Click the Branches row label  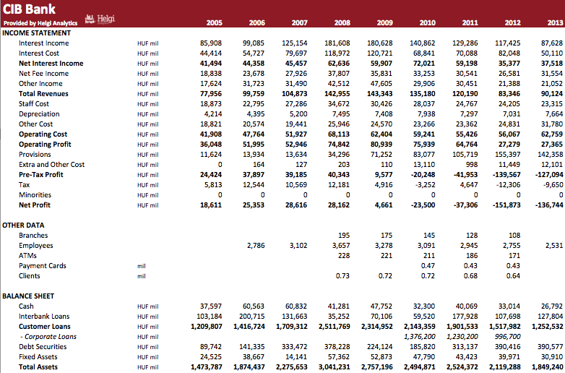click(x=33, y=236)
